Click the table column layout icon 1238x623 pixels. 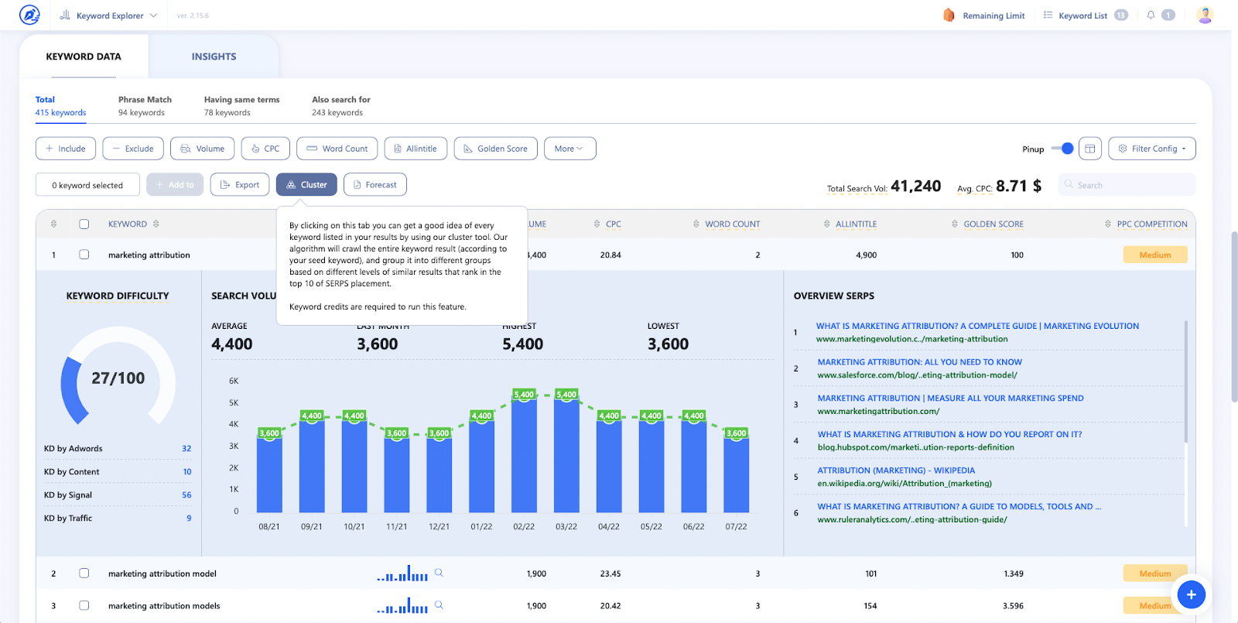click(x=1090, y=149)
